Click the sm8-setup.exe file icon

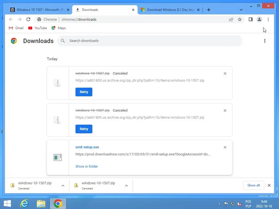click(x=57, y=158)
